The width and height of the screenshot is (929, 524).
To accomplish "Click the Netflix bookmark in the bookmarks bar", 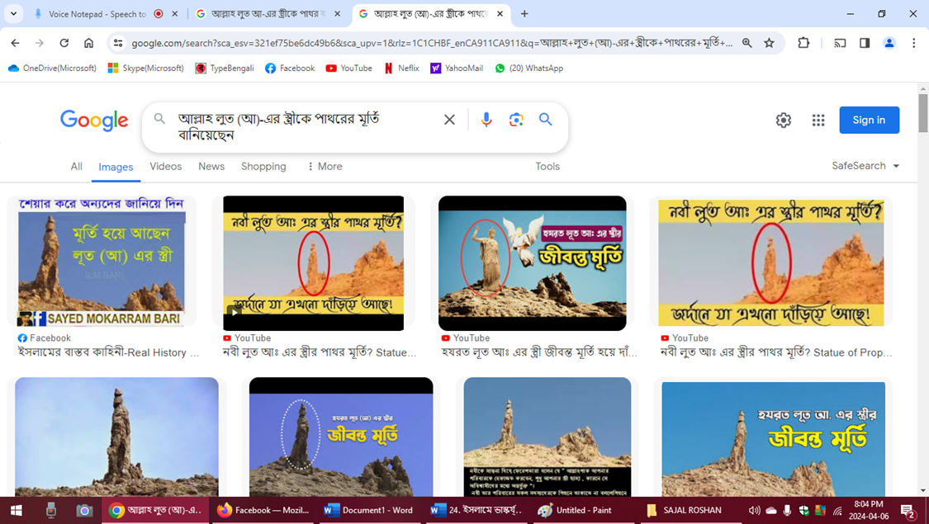I will (x=401, y=68).
